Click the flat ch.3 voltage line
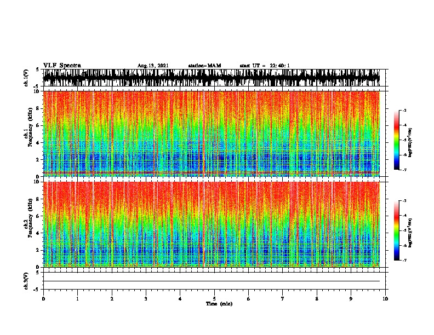This screenshot has width=434, height=335. (211, 281)
